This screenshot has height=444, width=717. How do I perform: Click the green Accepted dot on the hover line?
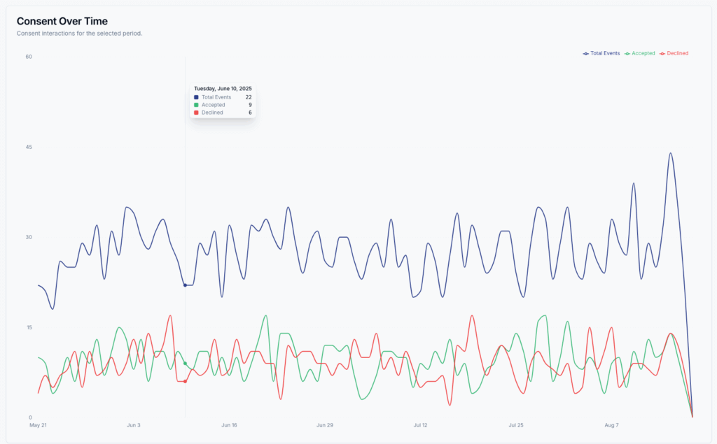[x=185, y=364]
